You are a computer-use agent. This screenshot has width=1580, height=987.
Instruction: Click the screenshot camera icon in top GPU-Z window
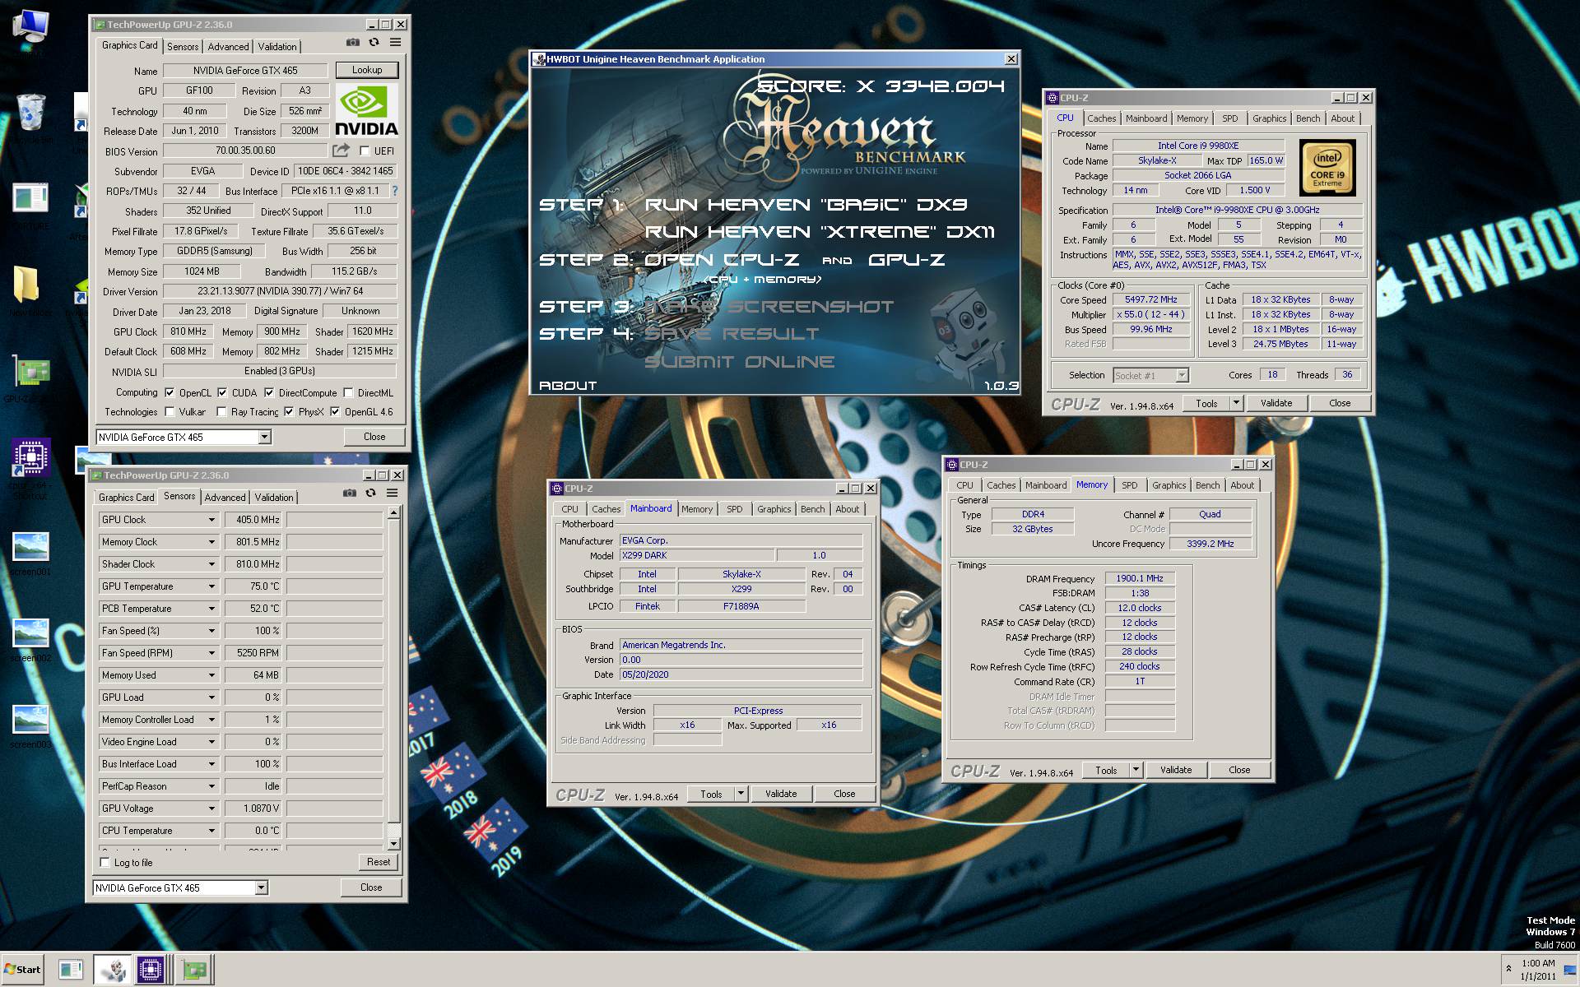click(x=352, y=43)
